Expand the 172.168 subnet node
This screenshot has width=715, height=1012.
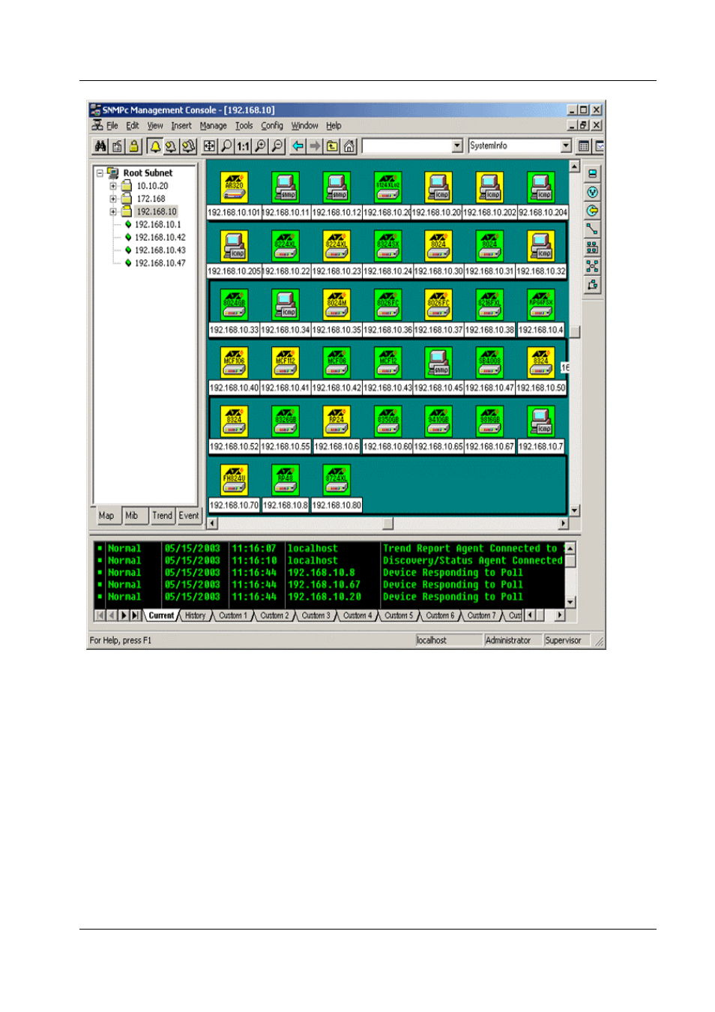[x=113, y=199]
